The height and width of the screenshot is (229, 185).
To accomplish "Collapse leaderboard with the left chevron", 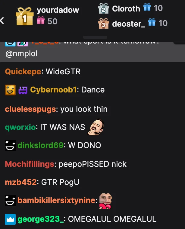I will tap(2, 21).
